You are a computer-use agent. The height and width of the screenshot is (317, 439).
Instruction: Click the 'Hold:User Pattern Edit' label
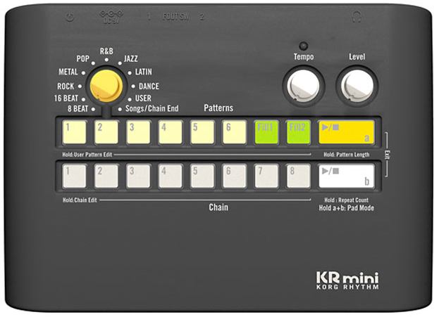87,155
